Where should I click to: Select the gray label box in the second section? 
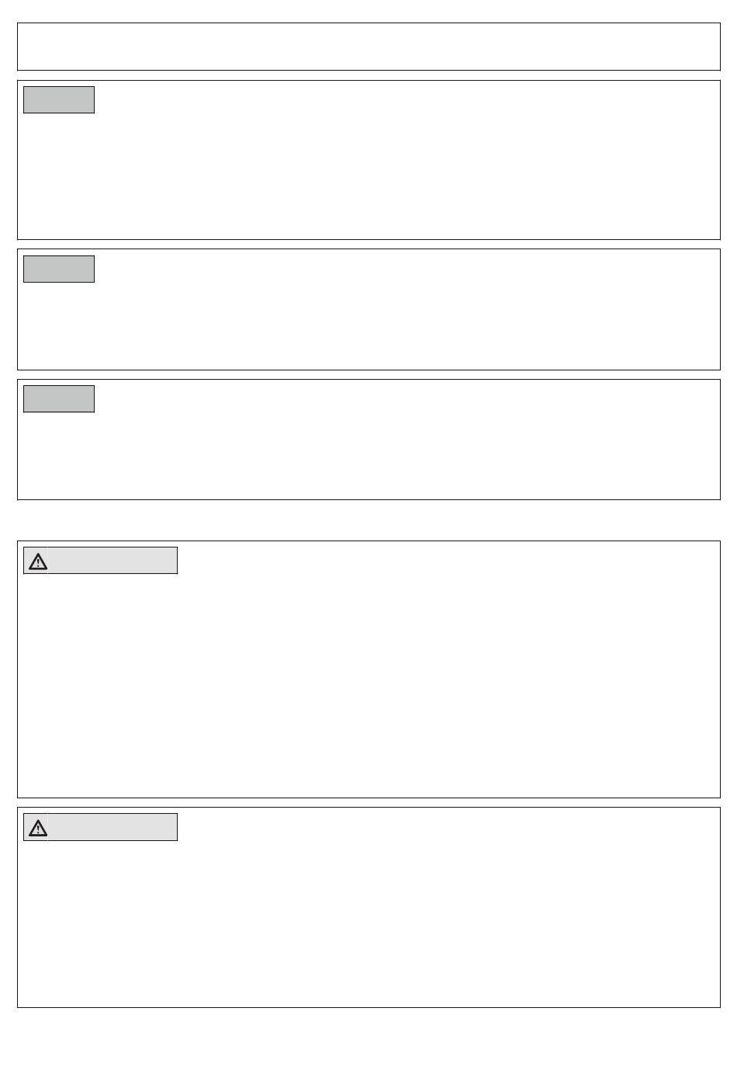pyautogui.click(x=59, y=269)
